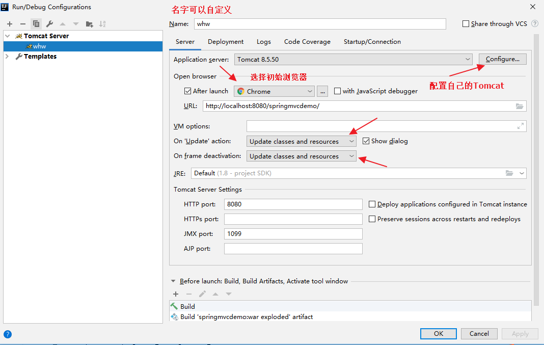
Task: Open edit templates wrench icon
Action: [49, 24]
